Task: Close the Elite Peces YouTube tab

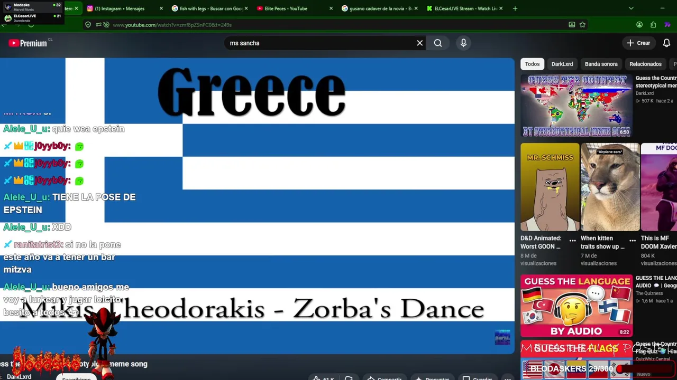Action: point(331,8)
